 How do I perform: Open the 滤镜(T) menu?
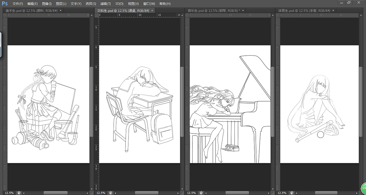click(106, 4)
